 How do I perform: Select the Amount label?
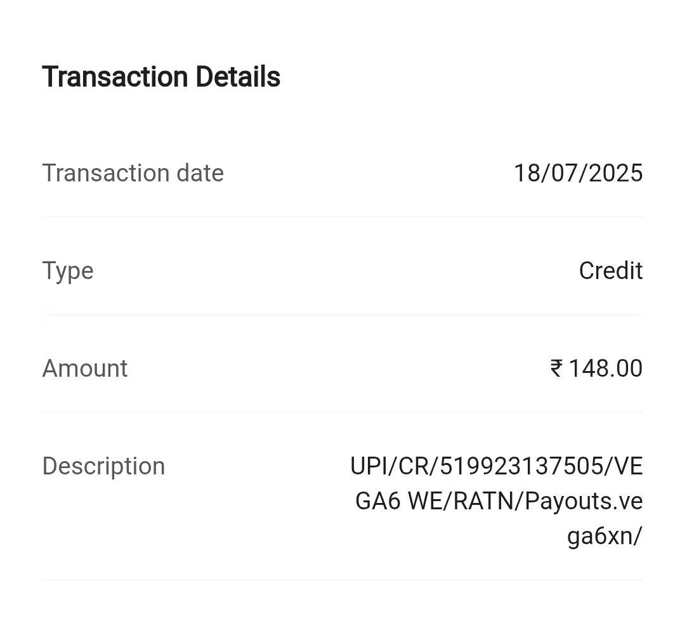[85, 368]
